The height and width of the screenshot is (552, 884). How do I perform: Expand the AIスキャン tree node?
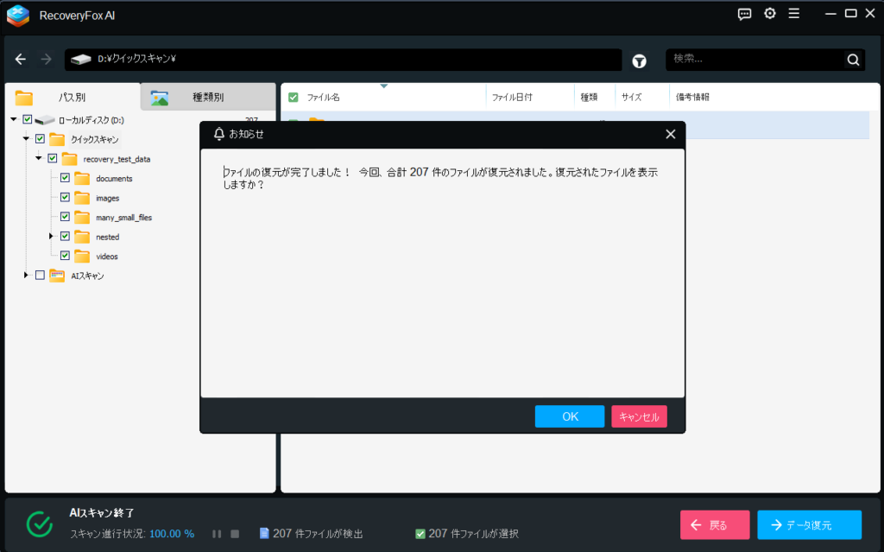point(27,276)
